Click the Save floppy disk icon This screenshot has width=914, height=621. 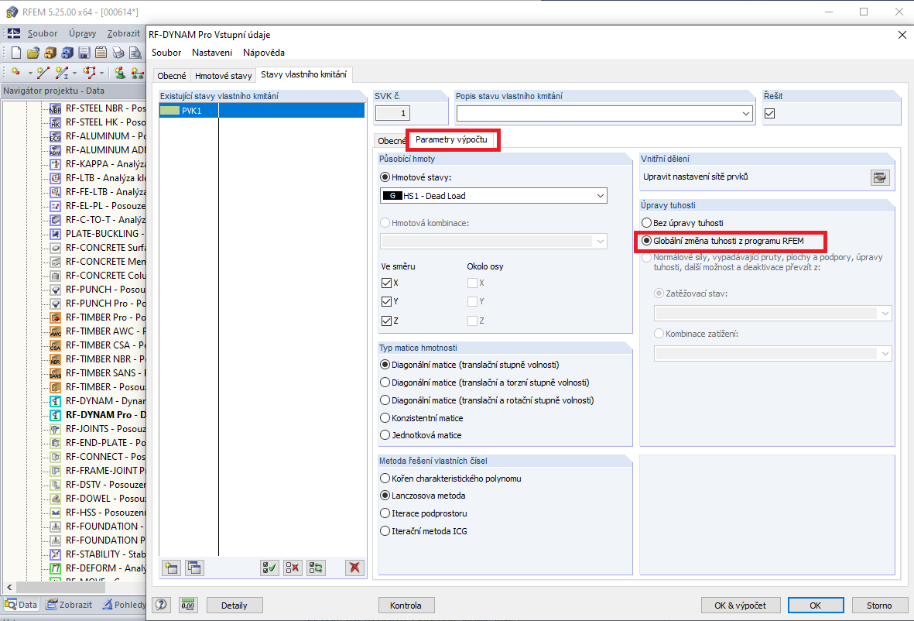pos(84,53)
